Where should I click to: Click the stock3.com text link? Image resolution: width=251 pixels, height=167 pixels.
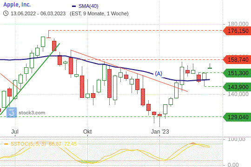click(32, 113)
